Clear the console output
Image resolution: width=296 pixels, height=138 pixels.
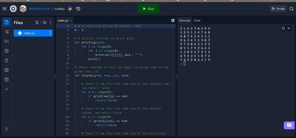[x=289, y=28]
